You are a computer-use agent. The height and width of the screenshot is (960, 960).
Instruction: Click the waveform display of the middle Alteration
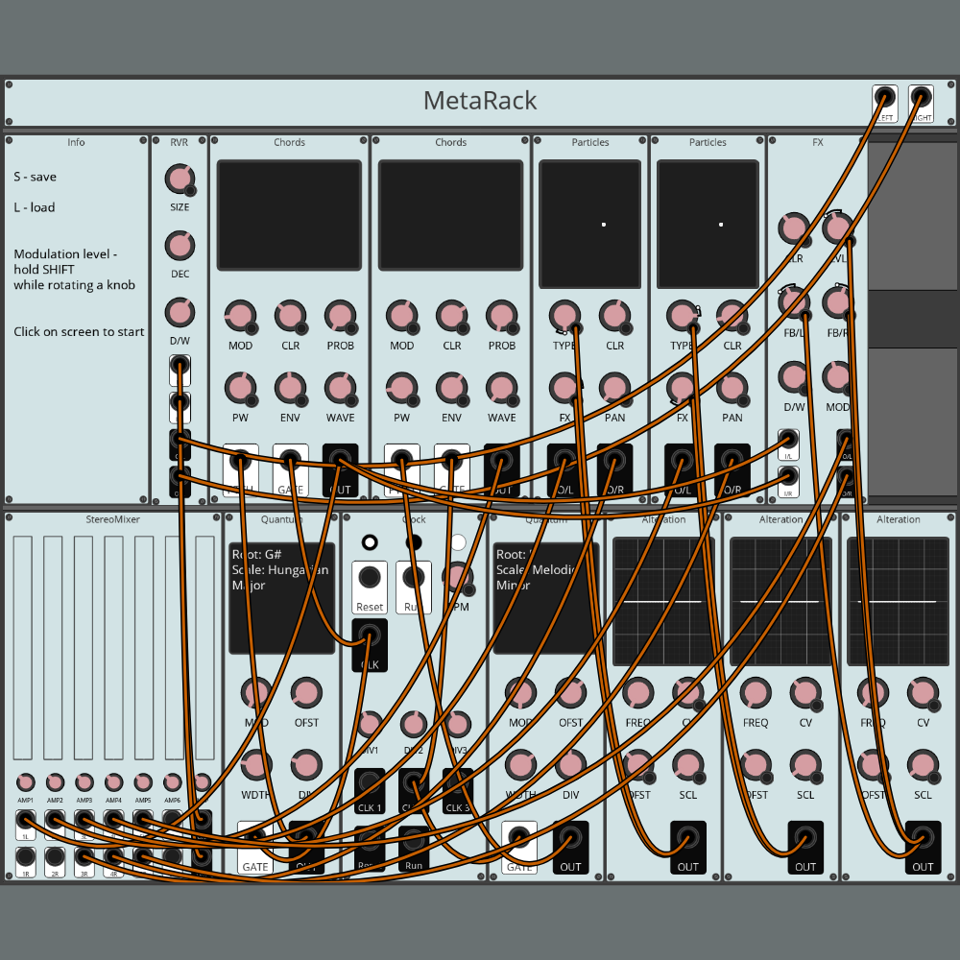pos(781,602)
